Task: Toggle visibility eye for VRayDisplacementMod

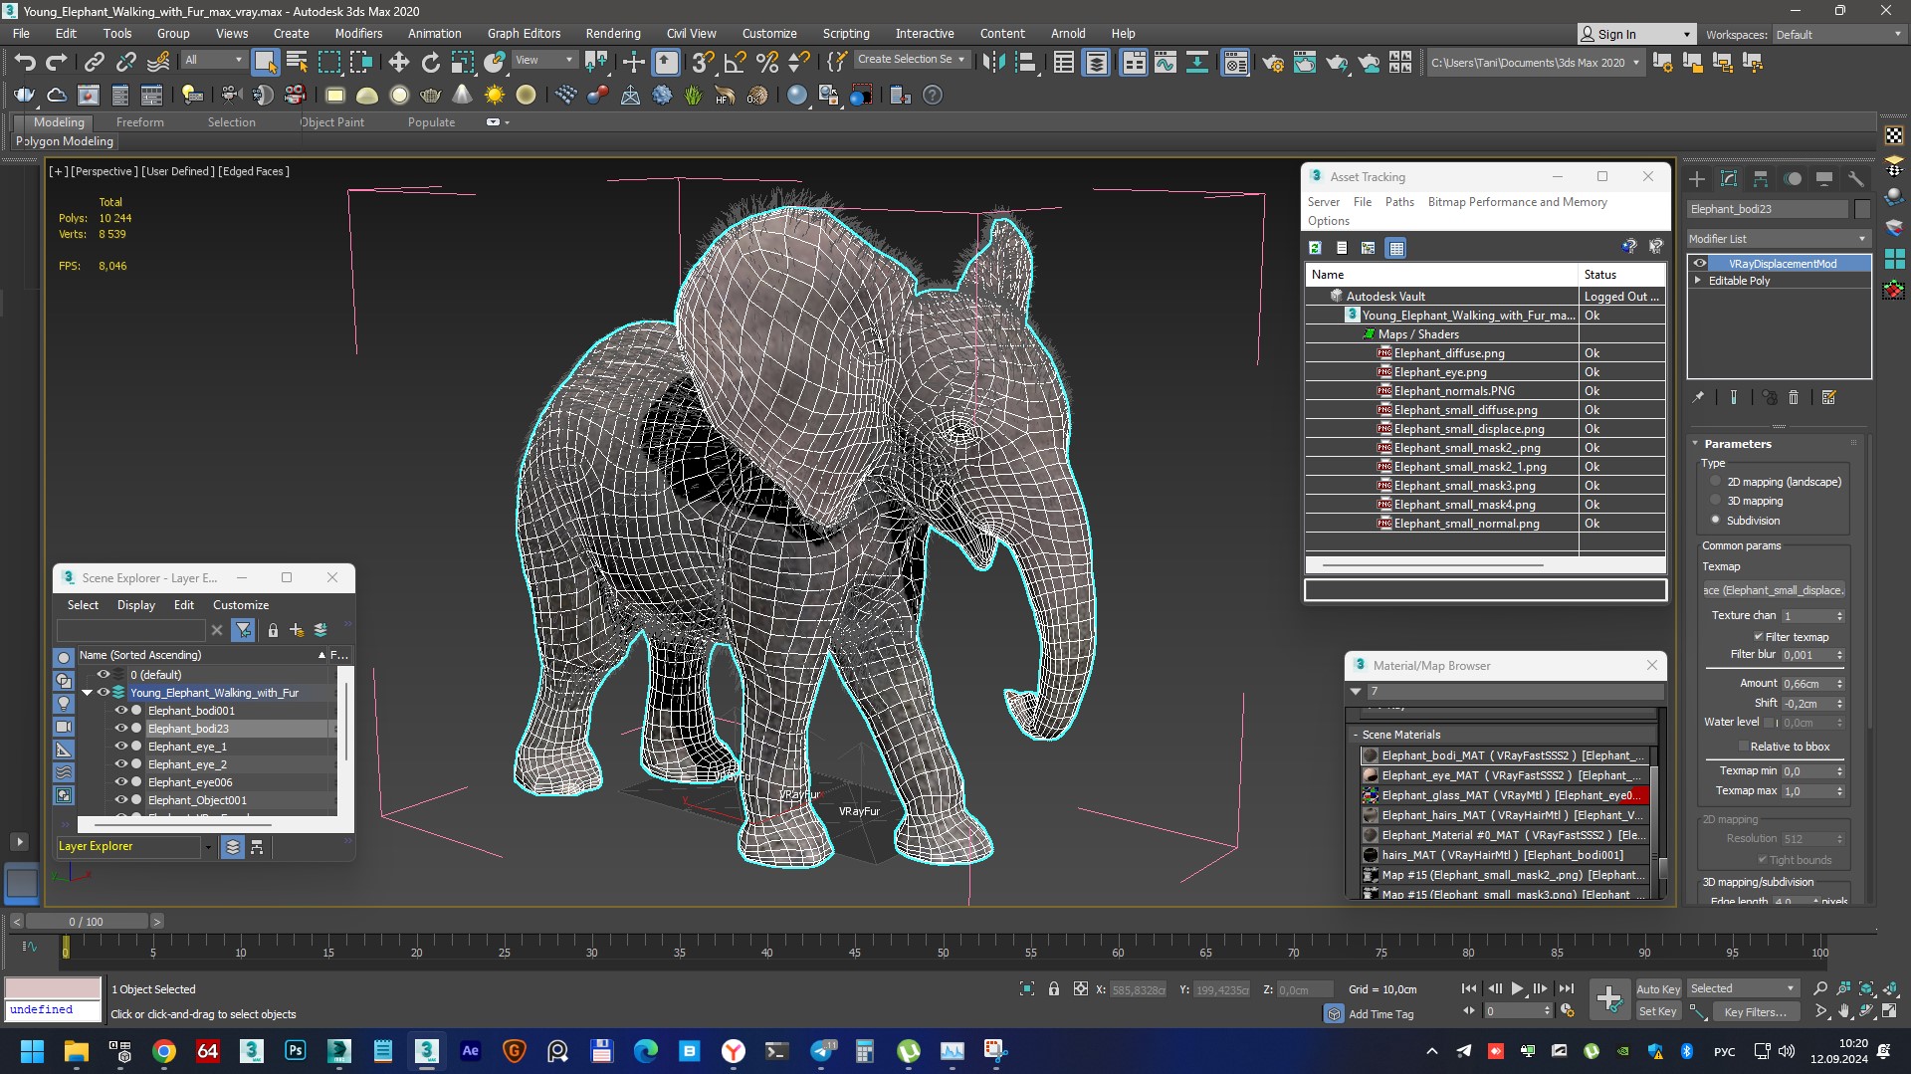Action: [x=1700, y=264]
